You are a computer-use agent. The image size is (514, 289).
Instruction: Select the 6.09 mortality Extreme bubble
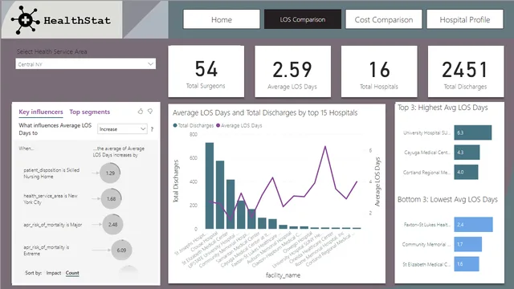pyautogui.click(x=121, y=250)
